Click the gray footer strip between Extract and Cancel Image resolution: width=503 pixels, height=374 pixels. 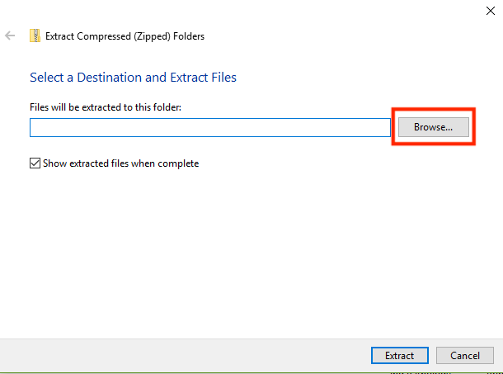433,356
